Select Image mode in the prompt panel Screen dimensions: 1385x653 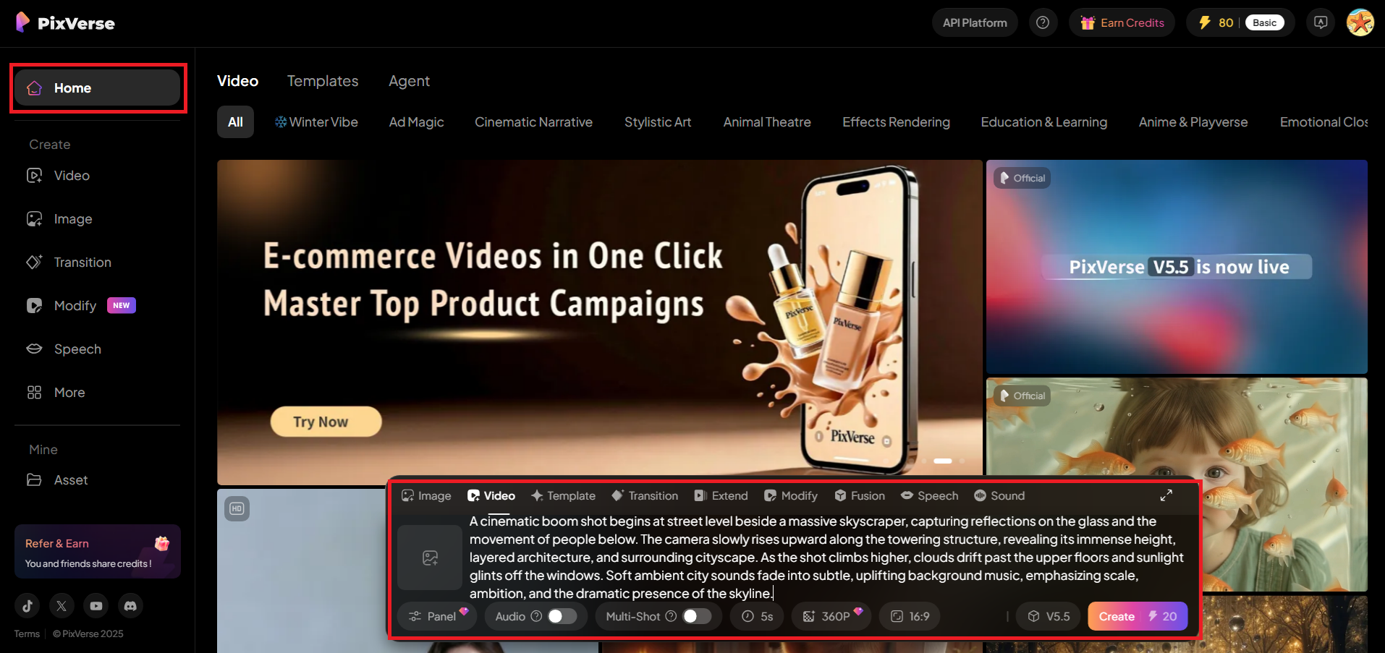[426, 495]
